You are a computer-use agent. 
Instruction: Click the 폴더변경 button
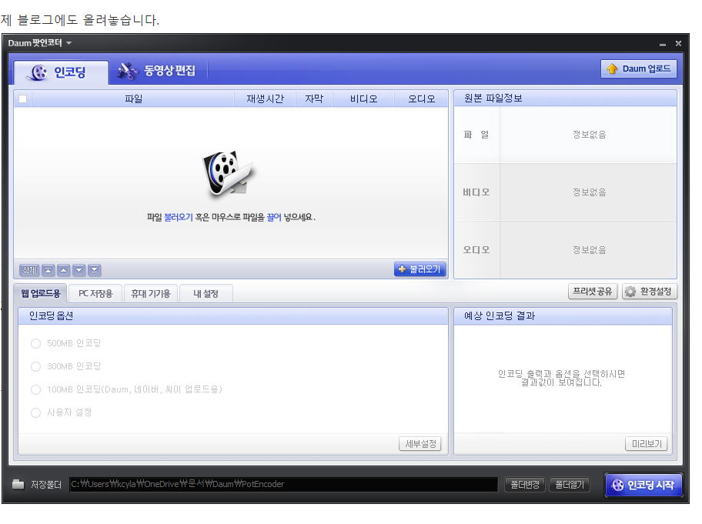(x=525, y=485)
